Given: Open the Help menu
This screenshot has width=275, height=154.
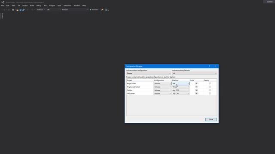Looking at the screenshot, I should pos(84,6).
